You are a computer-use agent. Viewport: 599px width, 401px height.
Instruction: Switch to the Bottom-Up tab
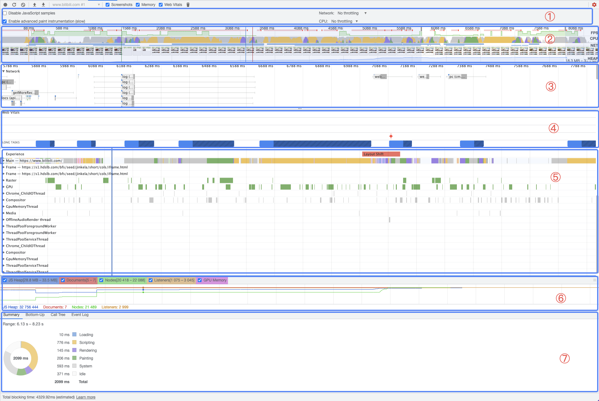35,315
